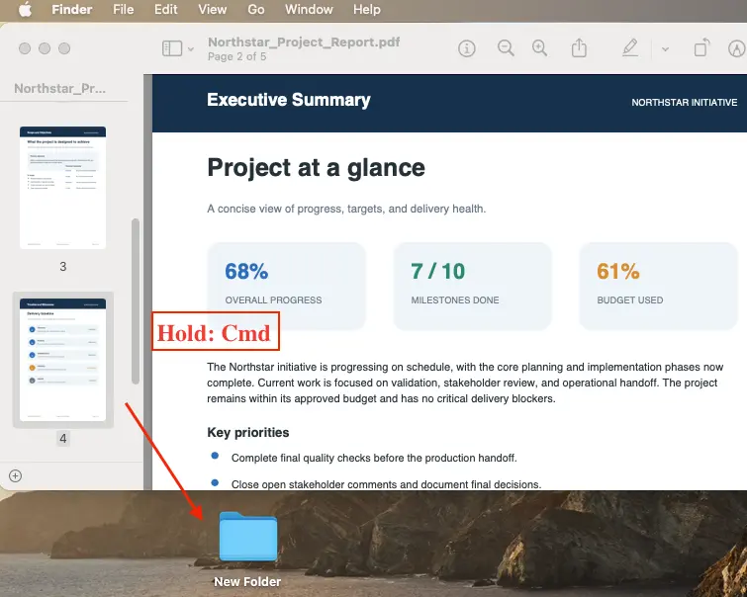Click the Key priorities heading
The width and height of the screenshot is (747, 597).
coord(248,432)
